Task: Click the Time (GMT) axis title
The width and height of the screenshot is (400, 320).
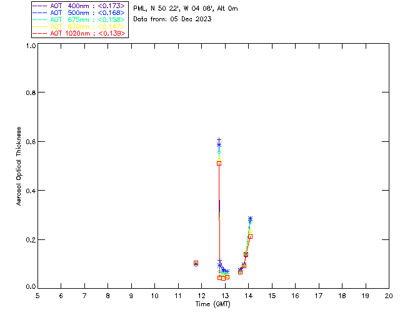Action: click(x=212, y=304)
